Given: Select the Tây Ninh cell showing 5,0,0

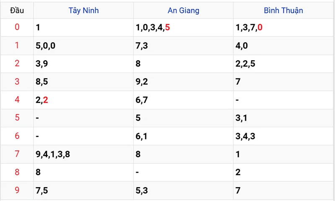Looking at the screenshot, I should click(46, 46).
